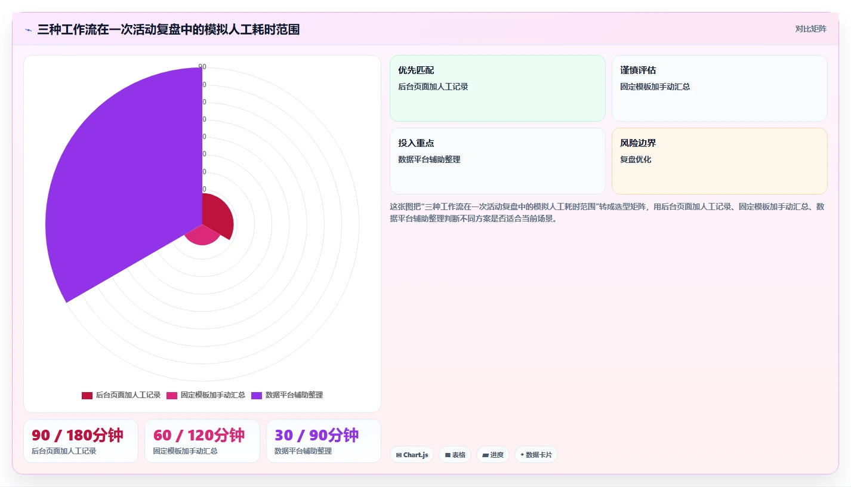The height and width of the screenshot is (487, 851).
Task: Click the description paragraph starting 这张图把
Action: pyautogui.click(x=608, y=212)
